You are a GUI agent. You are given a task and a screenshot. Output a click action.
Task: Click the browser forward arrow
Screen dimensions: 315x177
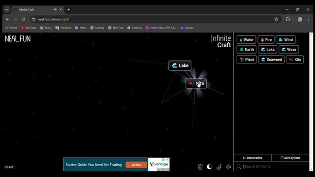(x=15, y=19)
